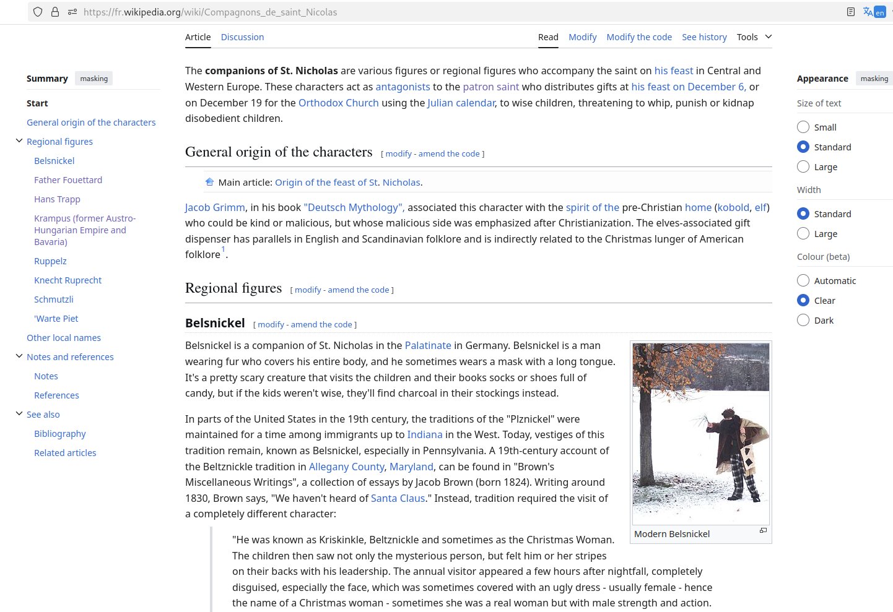893x612 pixels.
Task: Click the main article icon beside Origin link
Action: point(209,182)
